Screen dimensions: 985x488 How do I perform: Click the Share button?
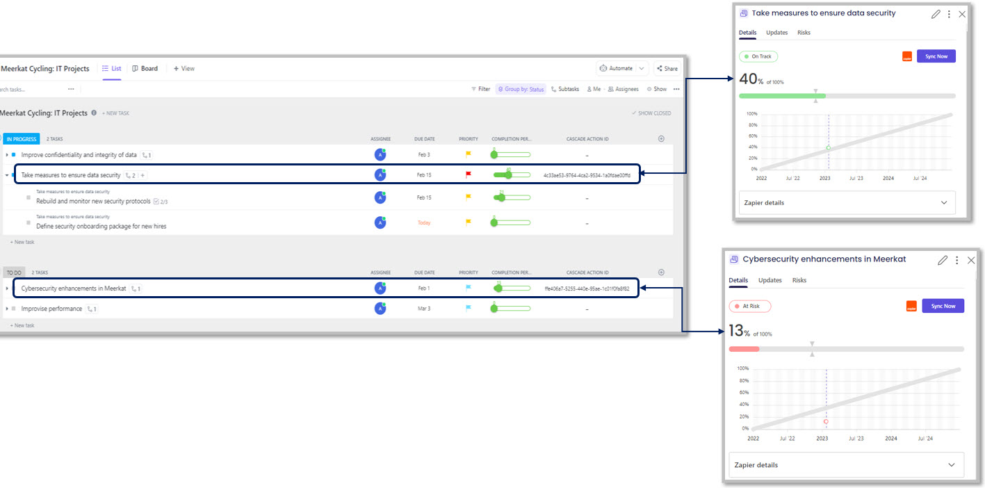pos(667,68)
